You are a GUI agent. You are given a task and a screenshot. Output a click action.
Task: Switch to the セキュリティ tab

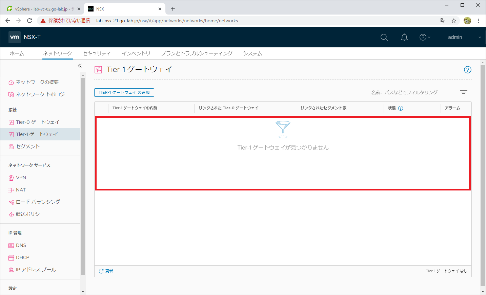coord(97,53)
